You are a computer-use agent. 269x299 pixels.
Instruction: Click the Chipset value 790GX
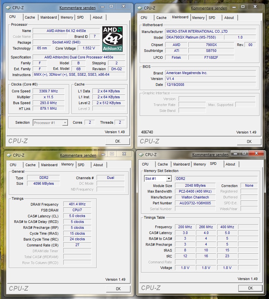pos(211,45)
